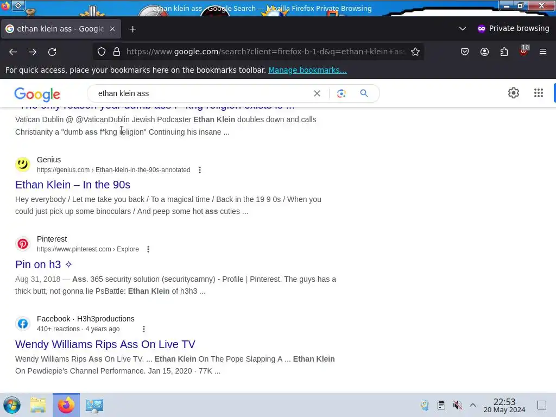
Task: Go forward to the next page
Action: click(x=33, y=52)
